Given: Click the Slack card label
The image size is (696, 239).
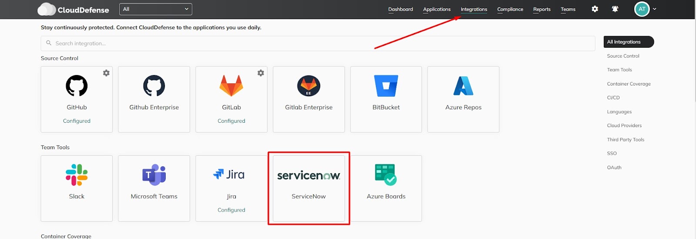Looking at the screenshot, I should [x=77, y=196].
